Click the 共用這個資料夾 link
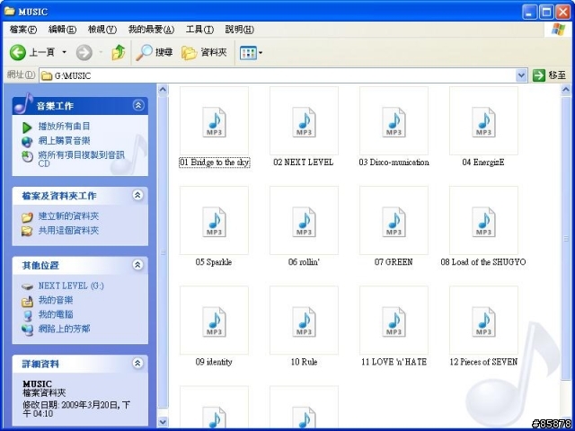Screen dimensions: 575x431 click(x=68, y=231)
